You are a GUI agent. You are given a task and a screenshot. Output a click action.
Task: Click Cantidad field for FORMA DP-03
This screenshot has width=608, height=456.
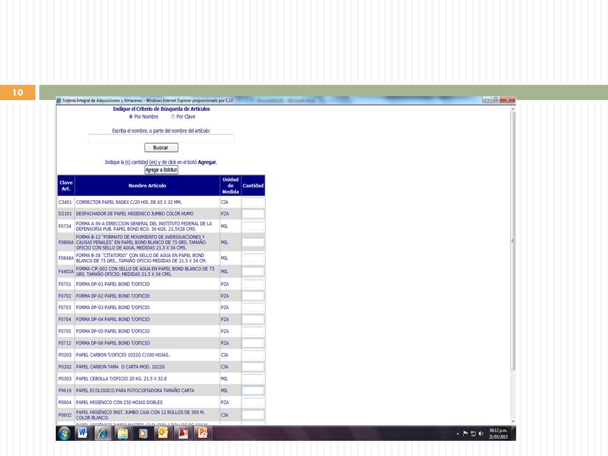pyautogui.click(x=253, y=308)
